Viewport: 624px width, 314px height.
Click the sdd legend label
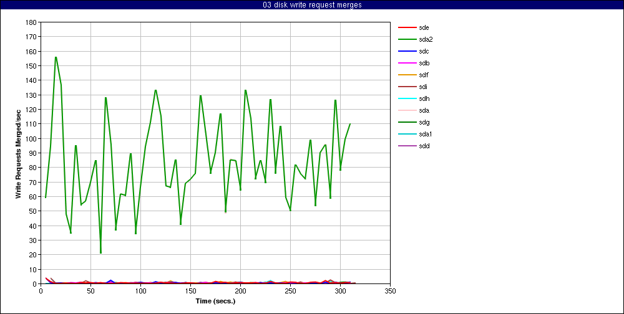coord(424,146)
